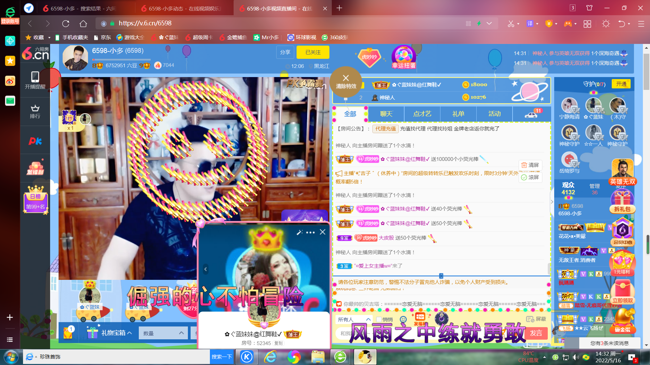This screenshot has height=365, width=650.
Task: Toggle the 已关注 follow button
Action: 313,52
